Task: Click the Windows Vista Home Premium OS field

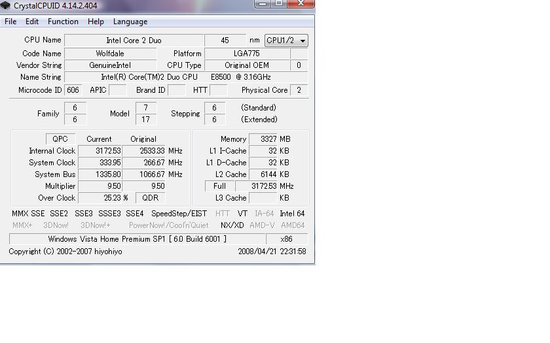Action: tap(137, 239)
